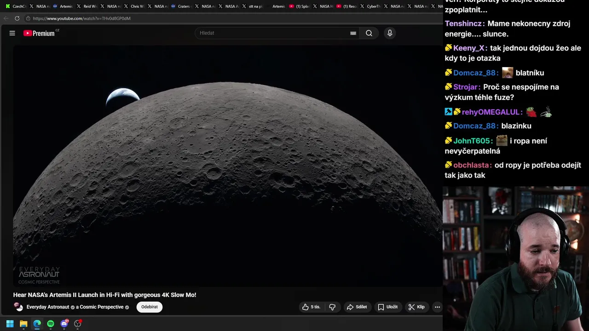Open on-screen keyboard icon in search box
This screenshot has height=331, width=589.
pos(353,33)
